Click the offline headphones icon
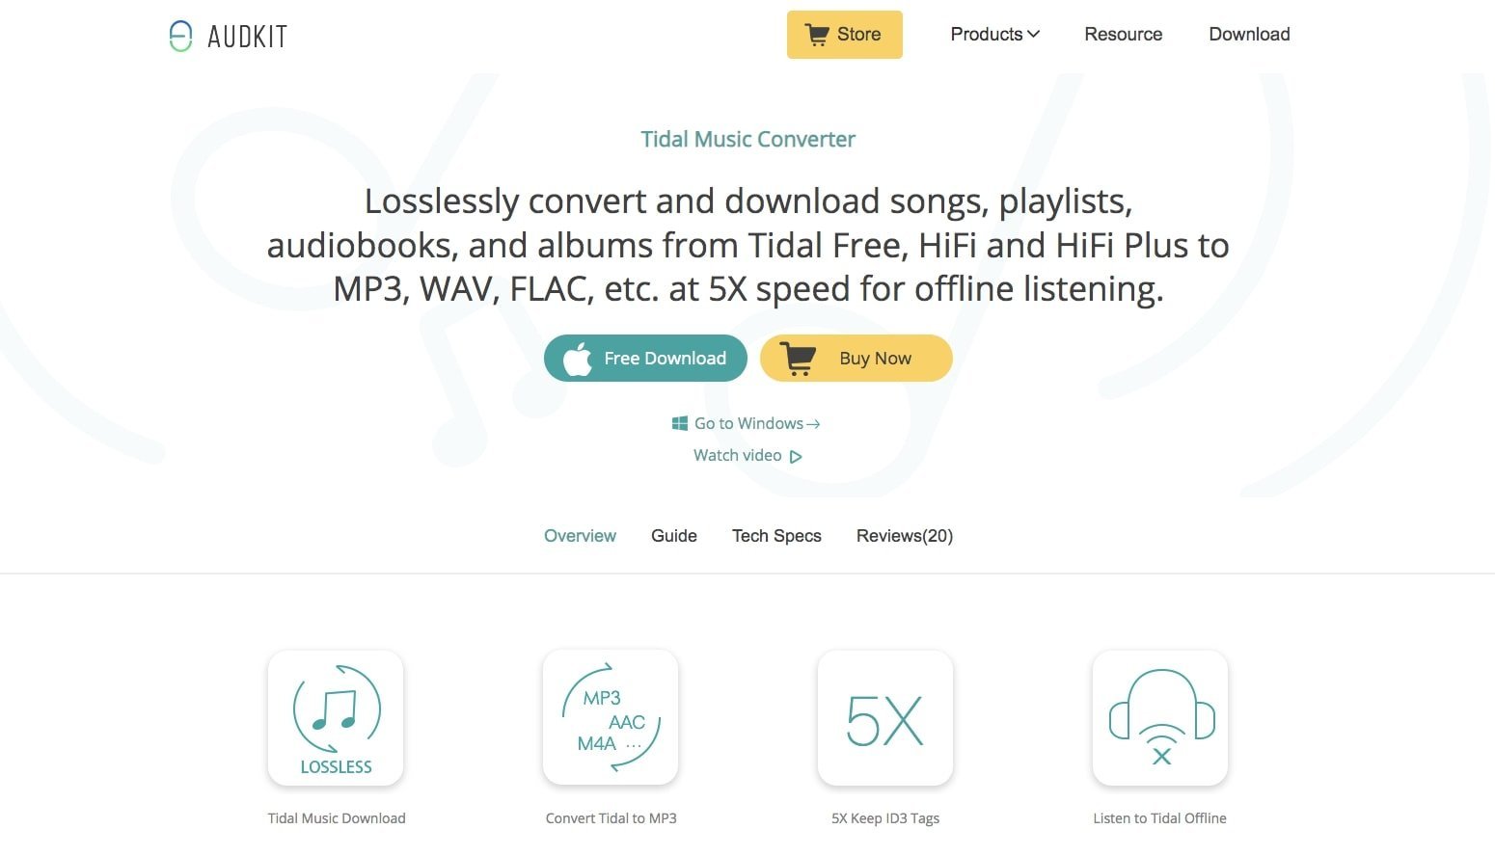This screenshot has height=856, width=1495. (x=1160, y=718)
